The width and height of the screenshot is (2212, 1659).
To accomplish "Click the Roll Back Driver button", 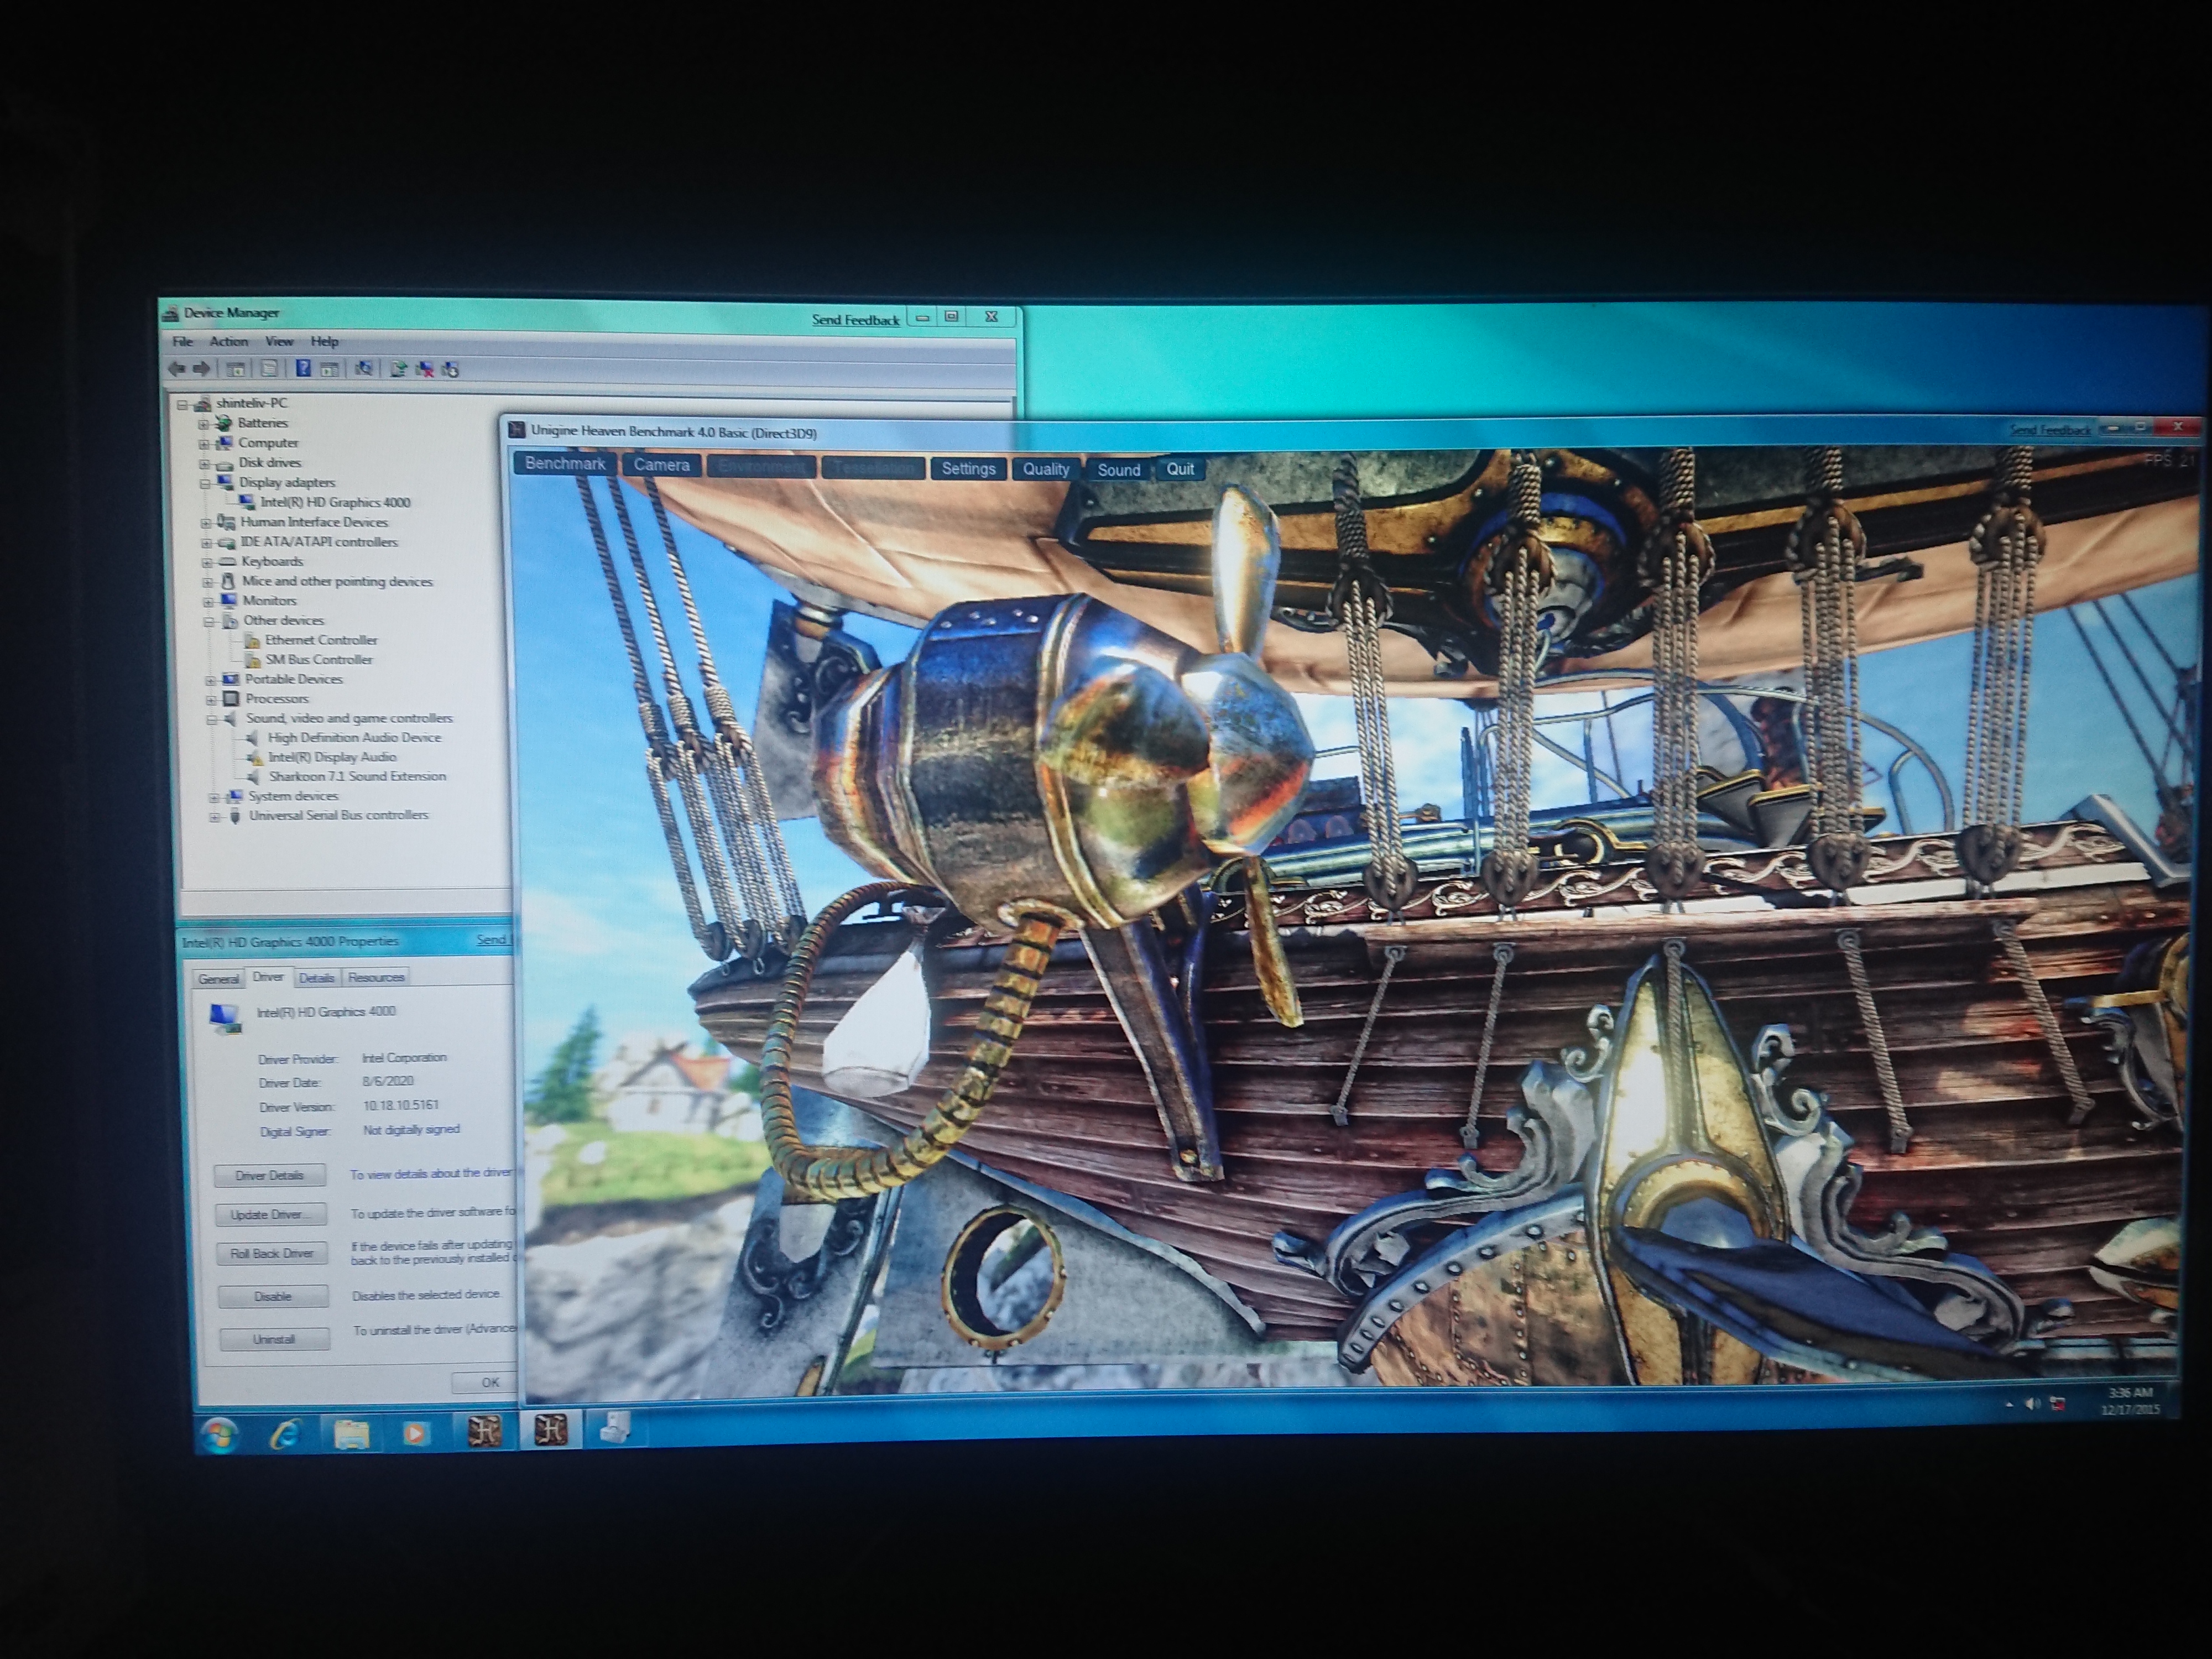I will (272, 1254).
